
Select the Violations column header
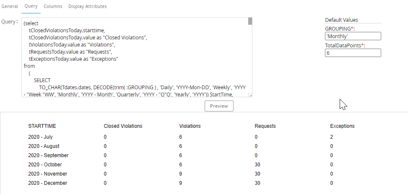coord(190,126)
